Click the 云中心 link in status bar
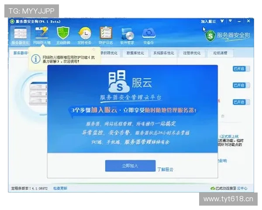The image size is (262, 210). point(242,189)
